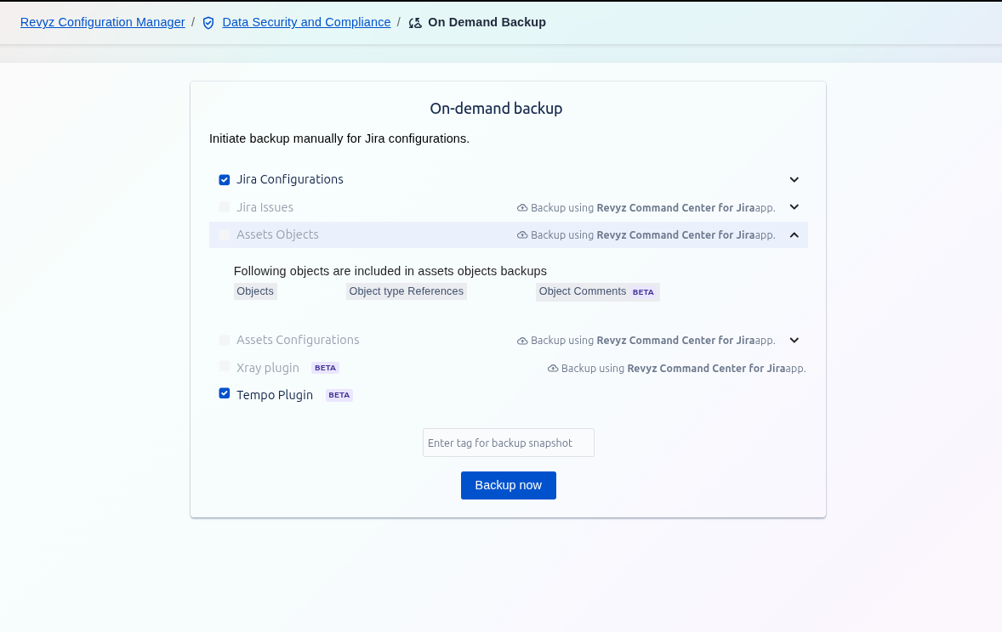Image resolution: width=1002 pixels, height=632 pixels.
Task: Expand the Assets Configurations section chevron
Action: pos(794,341)
